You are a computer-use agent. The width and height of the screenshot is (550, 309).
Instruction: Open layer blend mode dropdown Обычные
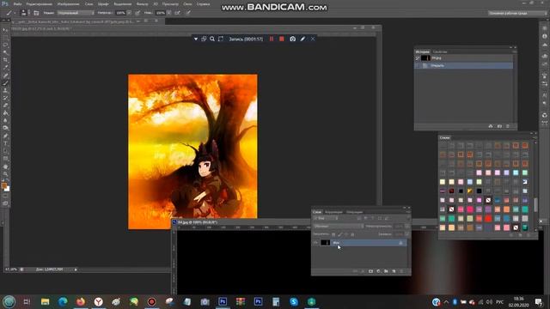point(339,227)
